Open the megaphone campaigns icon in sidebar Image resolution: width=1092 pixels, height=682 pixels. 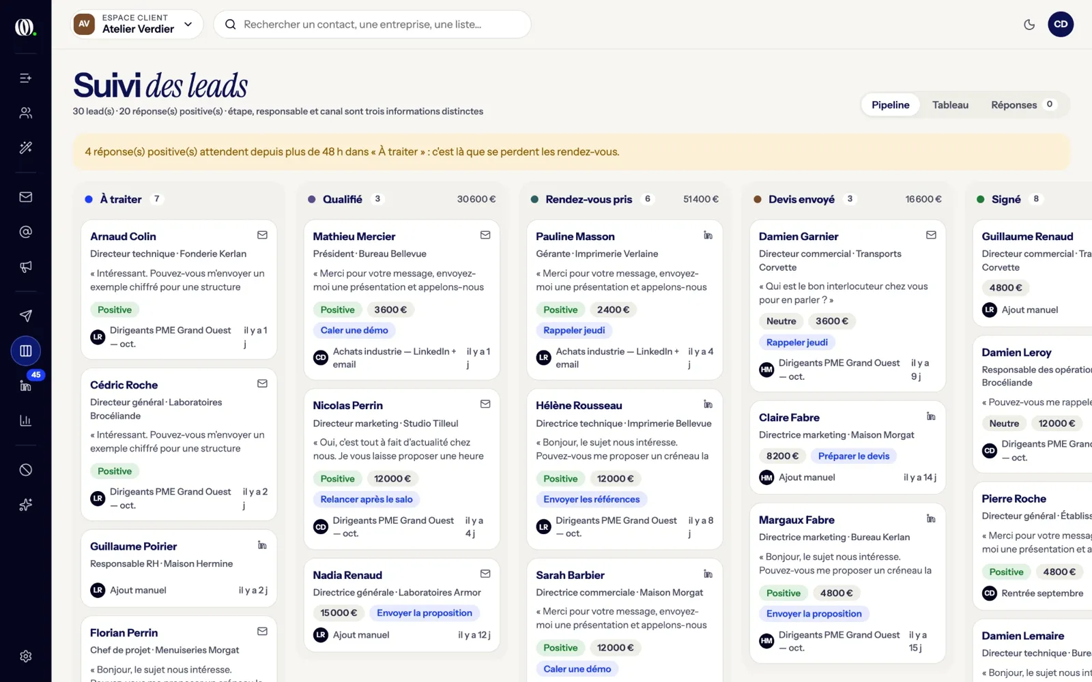[25, 267]
